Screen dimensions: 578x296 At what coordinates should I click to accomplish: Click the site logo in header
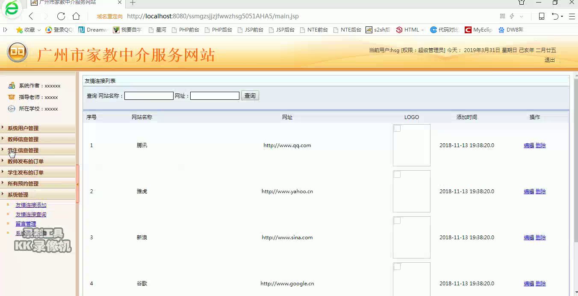pos(18,52)
